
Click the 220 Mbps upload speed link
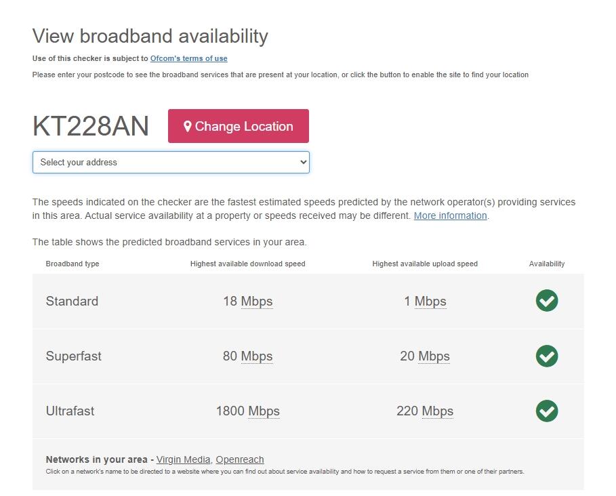[425, 411]
